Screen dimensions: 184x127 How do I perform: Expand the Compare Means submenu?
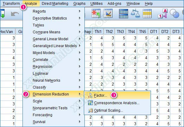pyautogui.click(x=54, y=32)
